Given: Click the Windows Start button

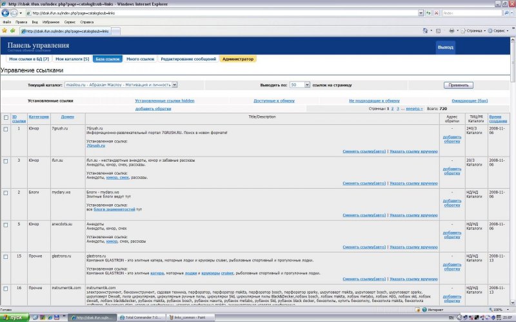Looking at the screenshot, I should pos(13,317).
